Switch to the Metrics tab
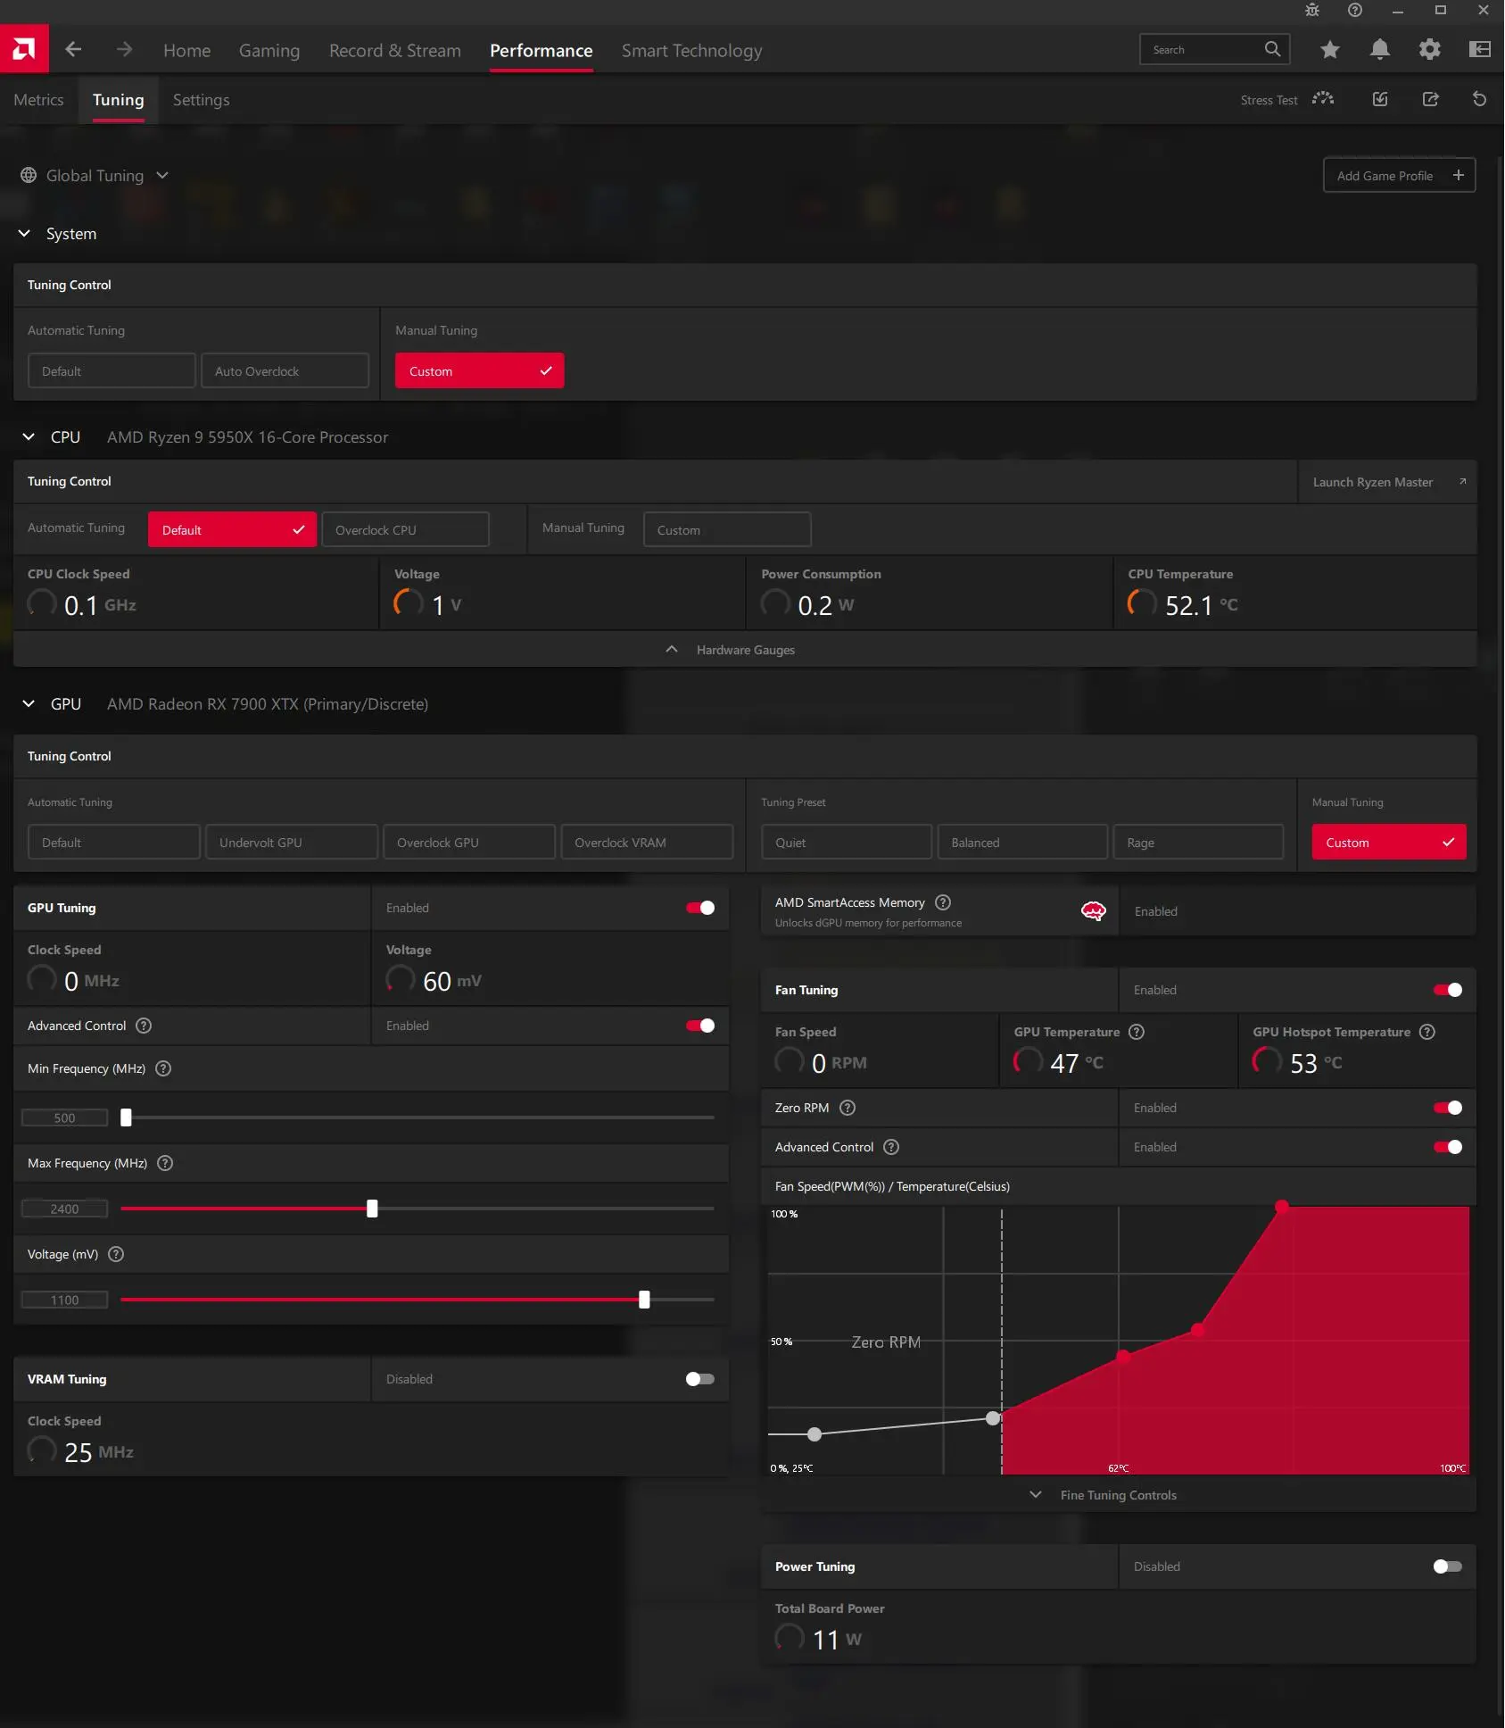This screenshot has height=1728, width=1505. coord(38,100)
